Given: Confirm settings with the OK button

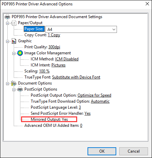Looking at the screenshot, I should [102, 151].
